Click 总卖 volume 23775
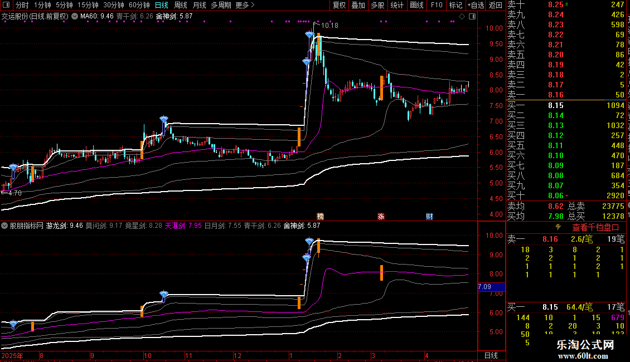 coord(613,206)
